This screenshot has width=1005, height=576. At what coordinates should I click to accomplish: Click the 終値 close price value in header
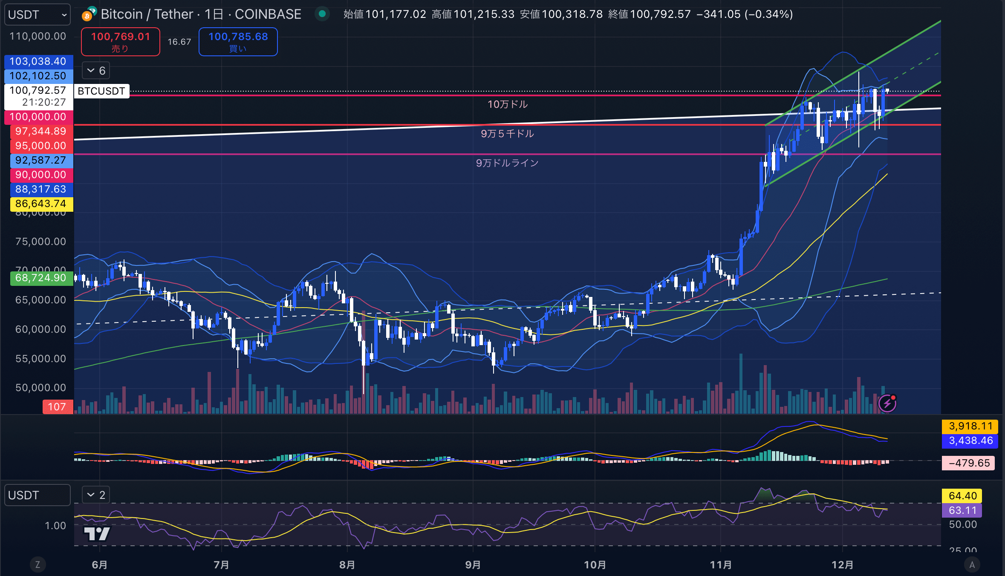click(x=660, y=14)
